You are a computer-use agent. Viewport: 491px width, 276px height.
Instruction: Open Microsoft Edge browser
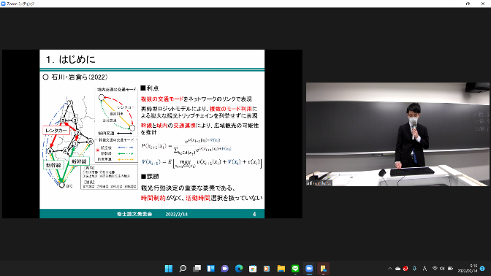coord(239,269)
